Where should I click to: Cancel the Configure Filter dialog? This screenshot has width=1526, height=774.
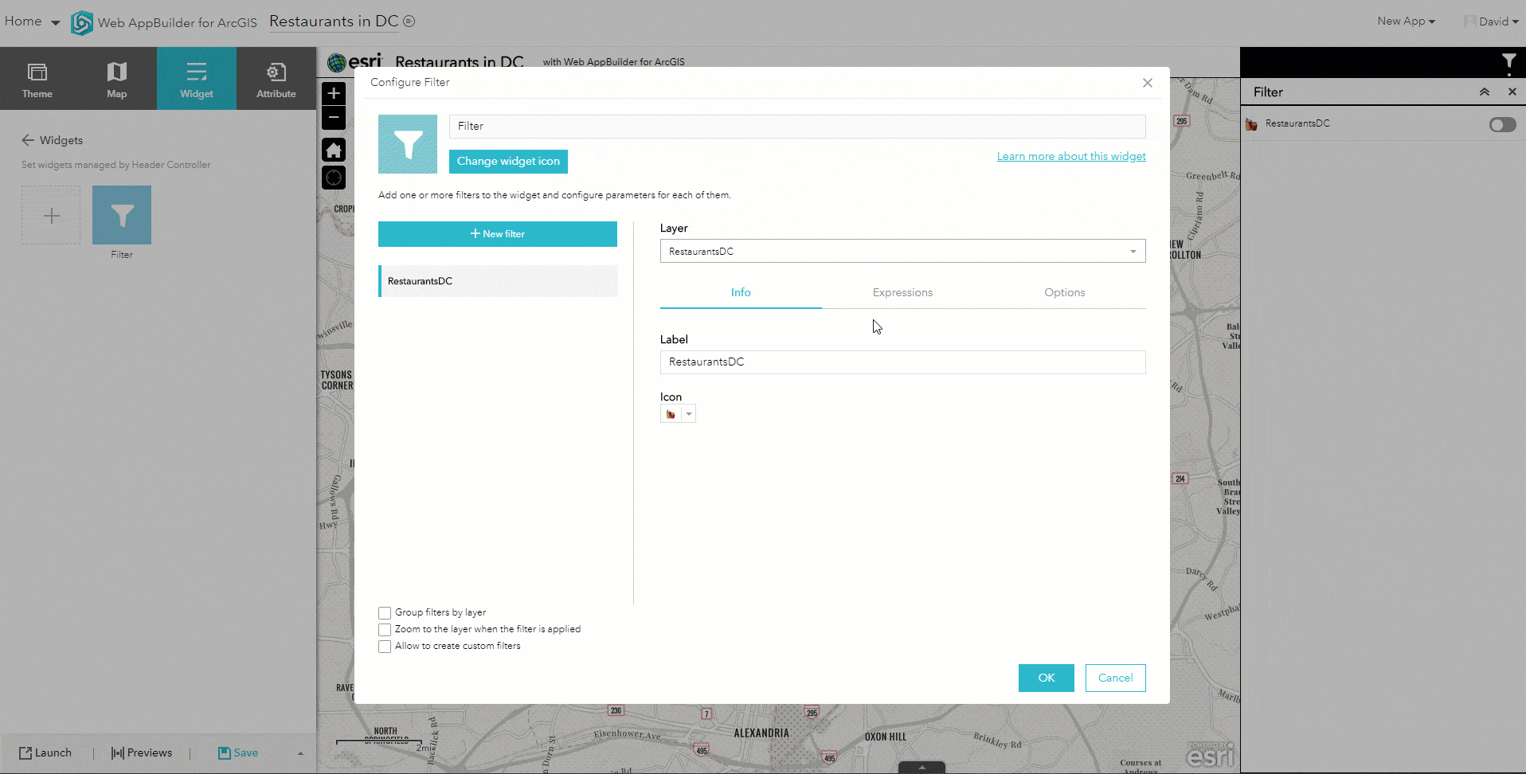pos(1115,678)
